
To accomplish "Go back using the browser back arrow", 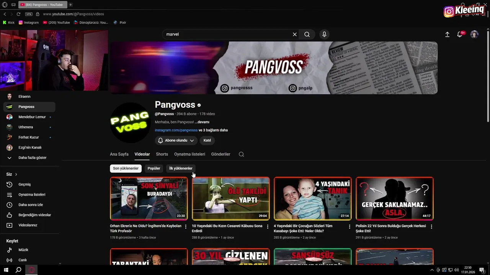I will 5,14.
